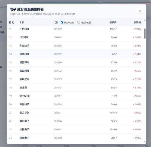Click stock code 603296

point(58,46)
